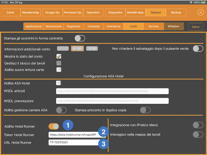The width and height of the screenshot is (207, 155).
Task: Close settings with the circled X icon
Action: (200, 12)
